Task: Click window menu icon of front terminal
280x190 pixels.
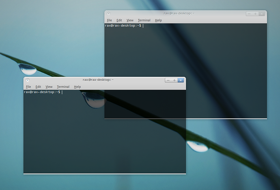Action: click(x=28, y=80)
